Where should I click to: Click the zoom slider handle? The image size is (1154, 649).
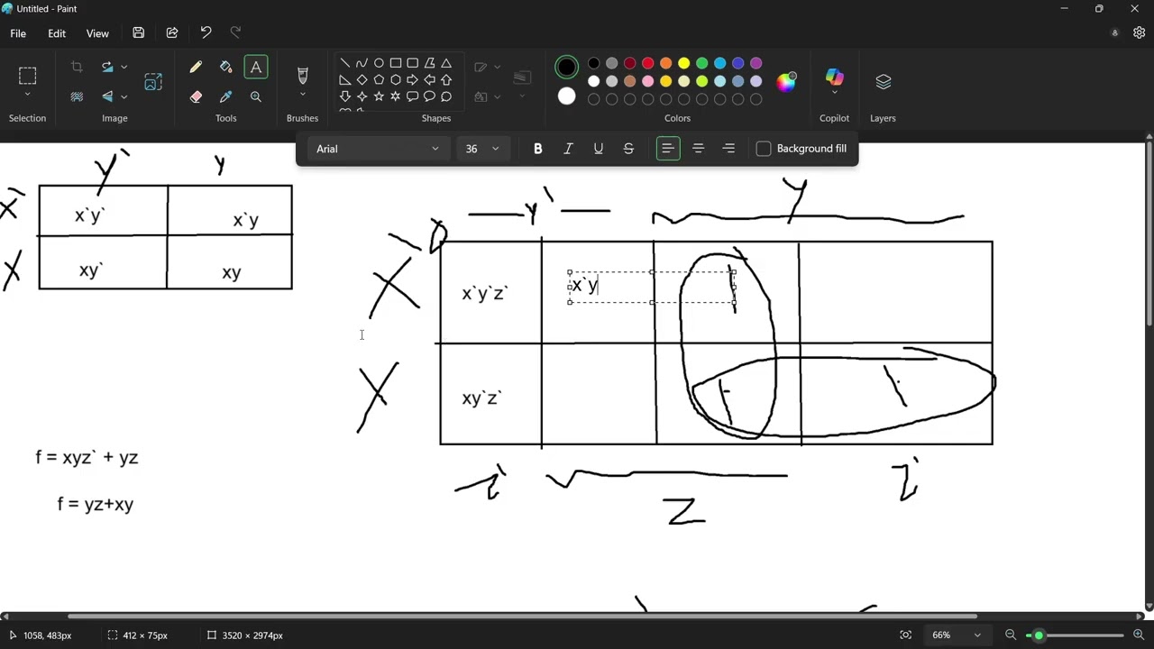coord(1039,635)
